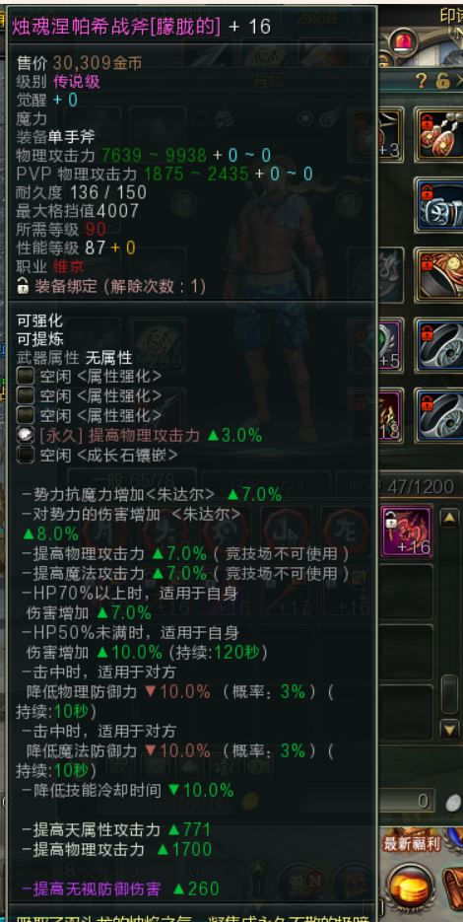Click inventory scroll up arrow
Viewport: 463px width, 922px height.
tap(449, 518)
